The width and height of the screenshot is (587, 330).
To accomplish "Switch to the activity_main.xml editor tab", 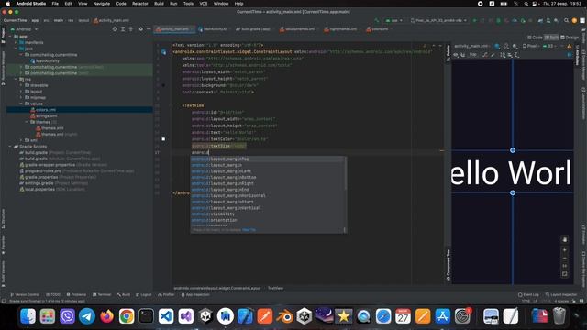I will pos(174,29).
